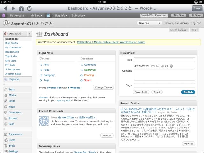Click the Polls icon in the sidebar
Image resolution: width=204 pixels, height=153 pixels.
(6, 124)
